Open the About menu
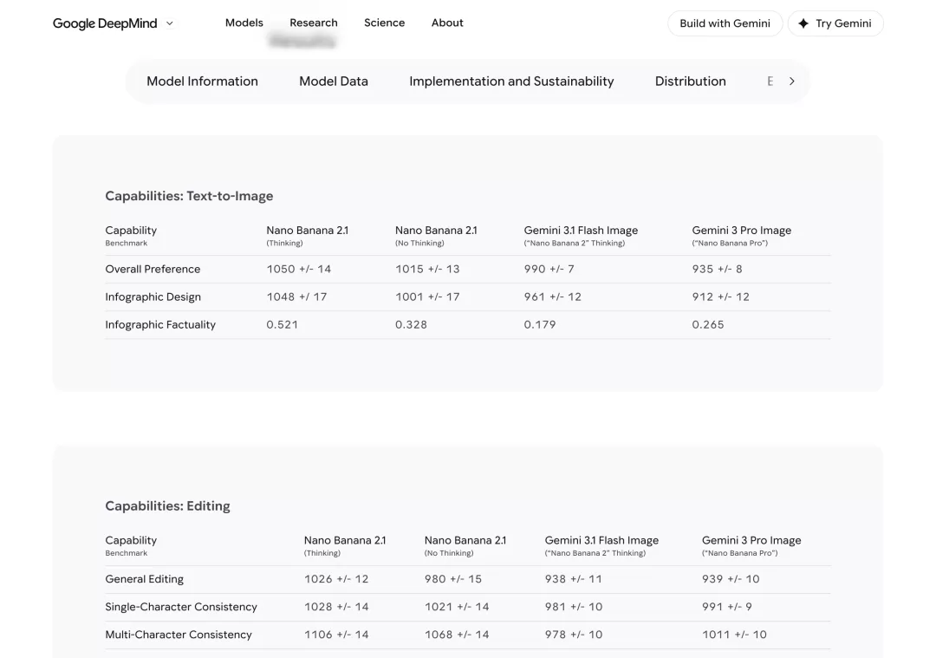This screenshot has height=658, width=936. [x=447, y=23]
